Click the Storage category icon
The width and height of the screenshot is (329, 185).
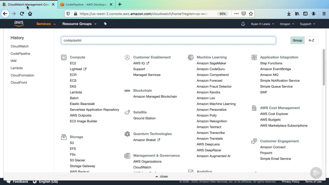click(64, 137)
